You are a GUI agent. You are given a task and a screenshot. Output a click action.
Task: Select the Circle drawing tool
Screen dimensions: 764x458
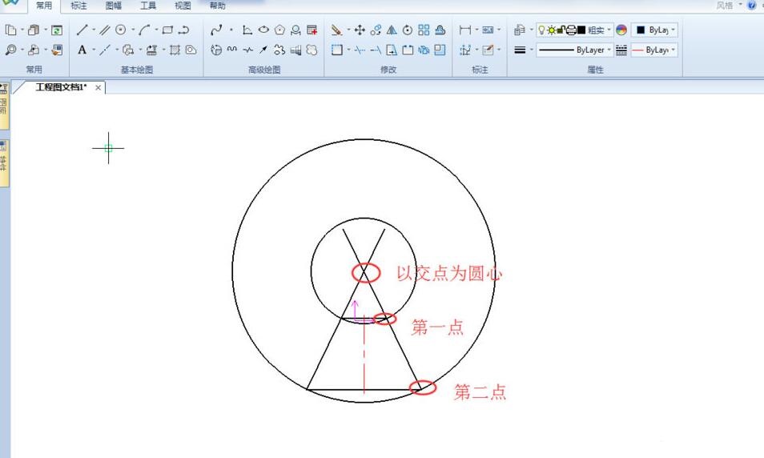(121, 30)
